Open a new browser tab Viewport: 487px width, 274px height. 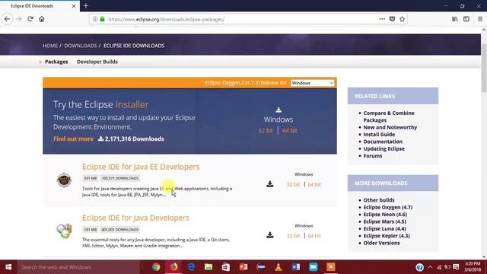click(x=86, y=5)
